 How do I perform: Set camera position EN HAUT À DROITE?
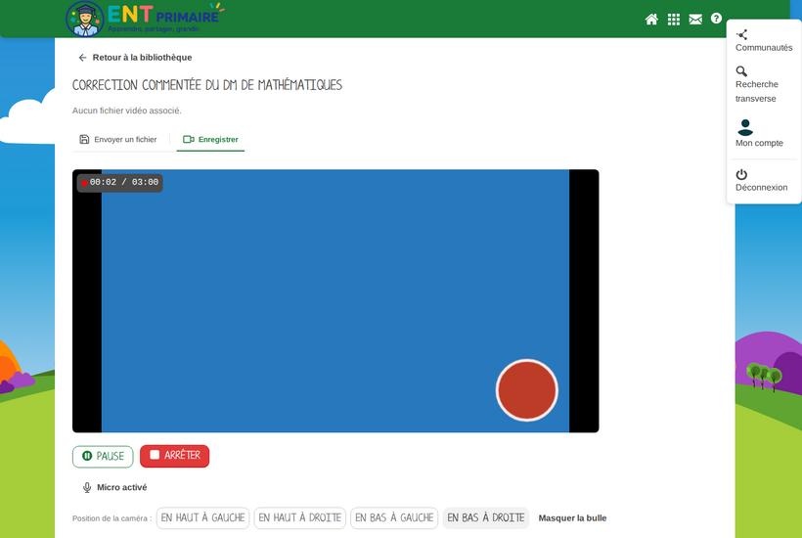(x=299, y=517)
